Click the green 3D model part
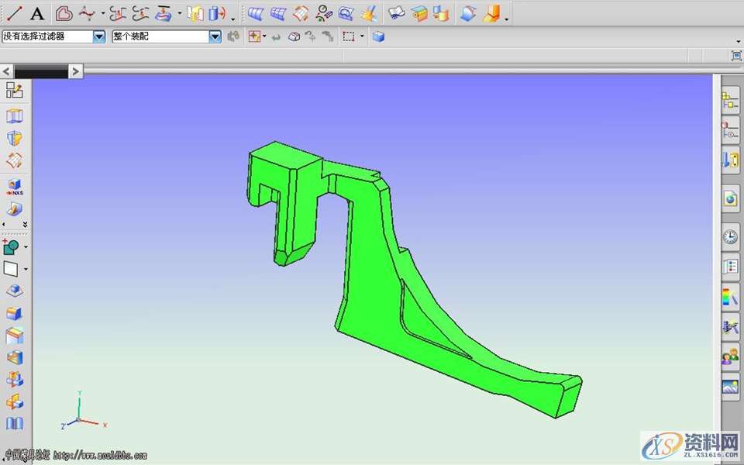This screenshot has width=744, height=465. (372, 310)
